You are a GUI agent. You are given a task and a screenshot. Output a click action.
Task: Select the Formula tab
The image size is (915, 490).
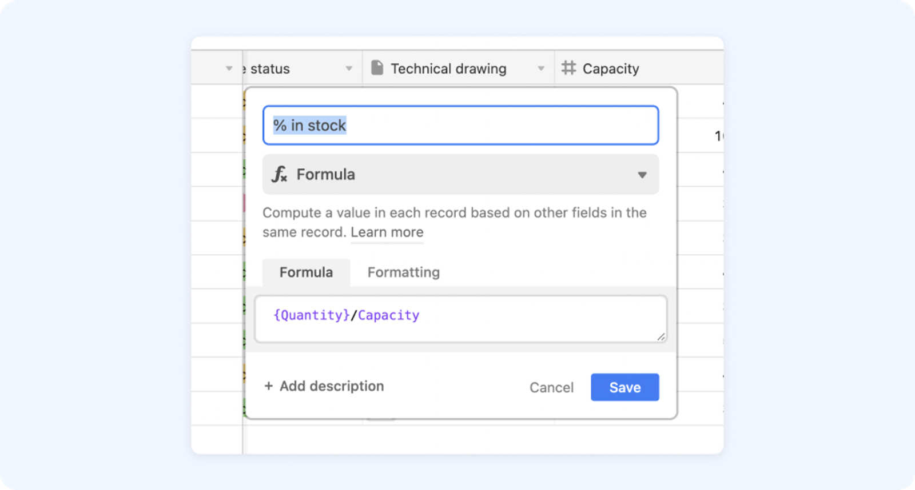coord(306,272)
